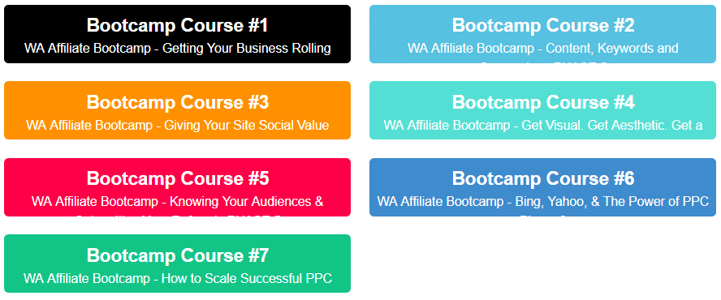Select the Bootcamp Course #2 heading
Screen dimensions: 721x300
(543, 25)
